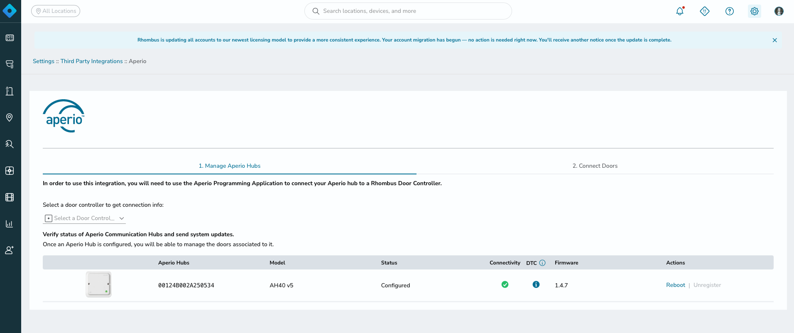Select the Manage Aperio Hubs tab
The image size is (794, 333).
tap(229, 166)
